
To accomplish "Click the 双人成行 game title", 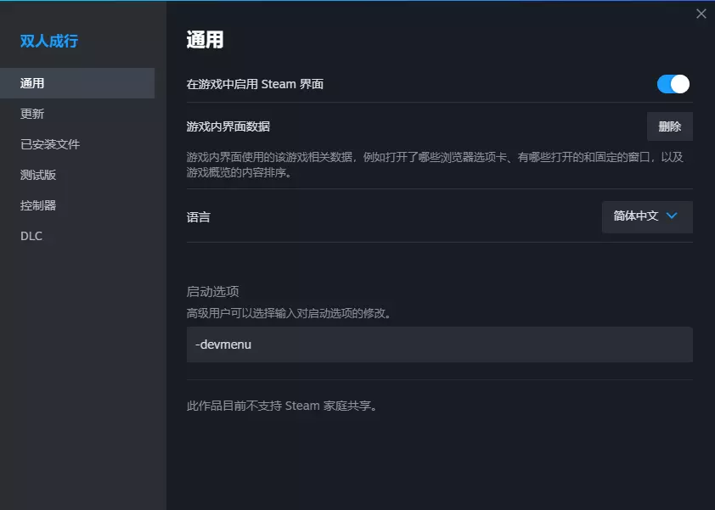I will pyautogui.click(x=49, y=41).
